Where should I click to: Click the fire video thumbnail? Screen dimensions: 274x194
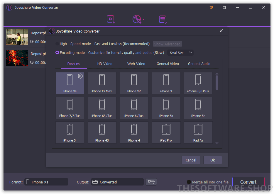click(17, 57)
